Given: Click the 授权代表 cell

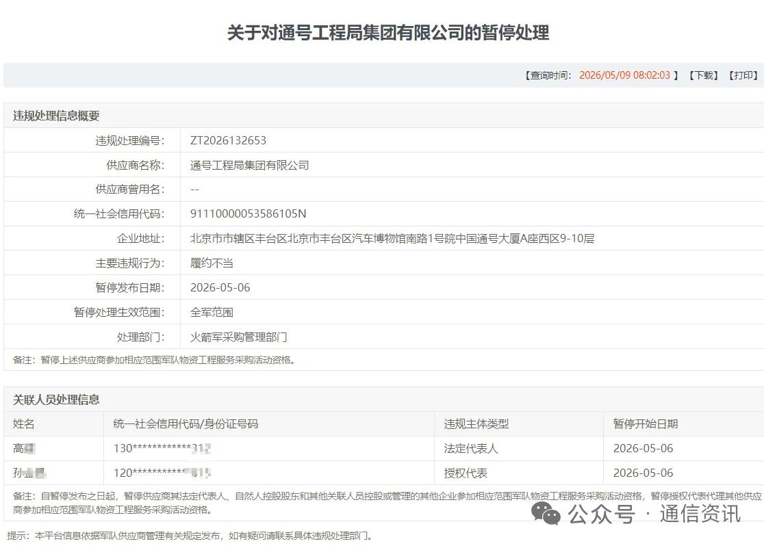Looking at the screenshot, I should click(x=466, y=473).
